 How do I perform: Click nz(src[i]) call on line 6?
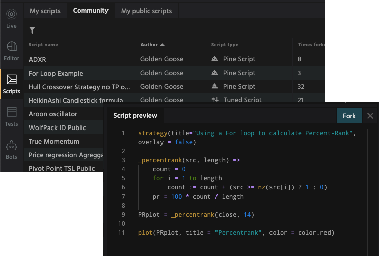[x=276, y=187]
